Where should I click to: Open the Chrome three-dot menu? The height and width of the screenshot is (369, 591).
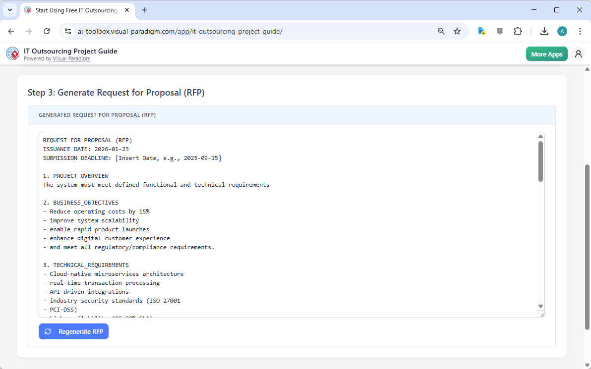tap(580, 31)
